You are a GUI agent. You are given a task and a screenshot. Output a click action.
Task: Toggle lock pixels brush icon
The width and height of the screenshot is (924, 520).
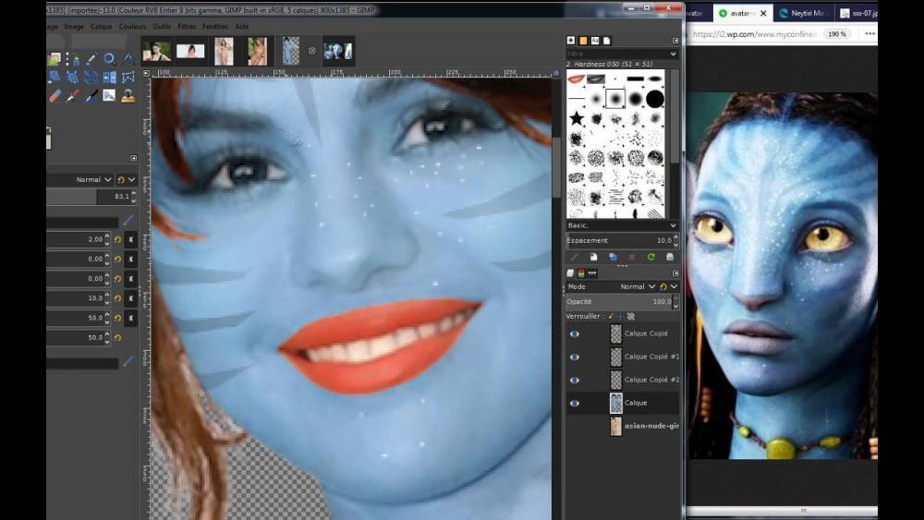pos(611,316)
